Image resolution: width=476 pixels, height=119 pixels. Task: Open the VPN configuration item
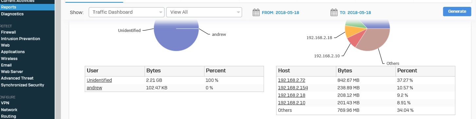click(x=5, y=103)
